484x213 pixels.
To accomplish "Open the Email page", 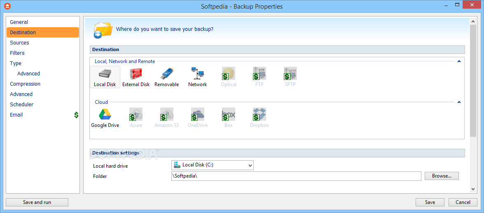I will coord(43,115).
